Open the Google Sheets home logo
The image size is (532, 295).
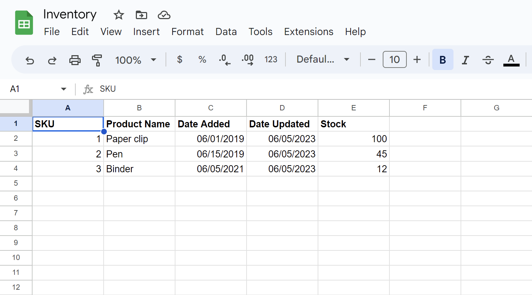click(24, 23)
